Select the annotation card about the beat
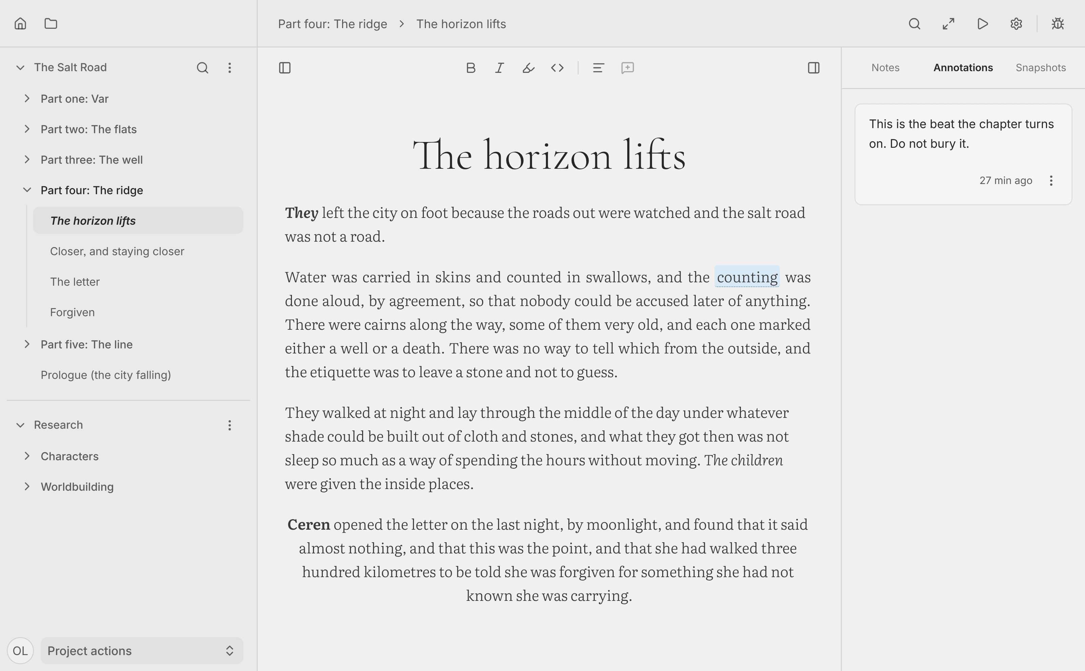Screen dimensions: 1085x671 (x=963, y=155)
